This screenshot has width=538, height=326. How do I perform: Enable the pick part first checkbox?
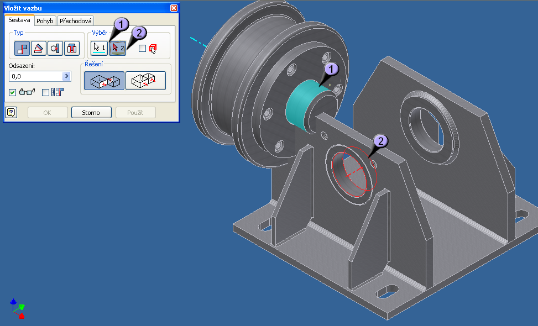pos(143,49)
